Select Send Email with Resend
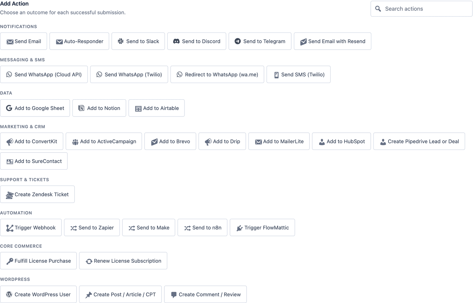 coord(333,41)
